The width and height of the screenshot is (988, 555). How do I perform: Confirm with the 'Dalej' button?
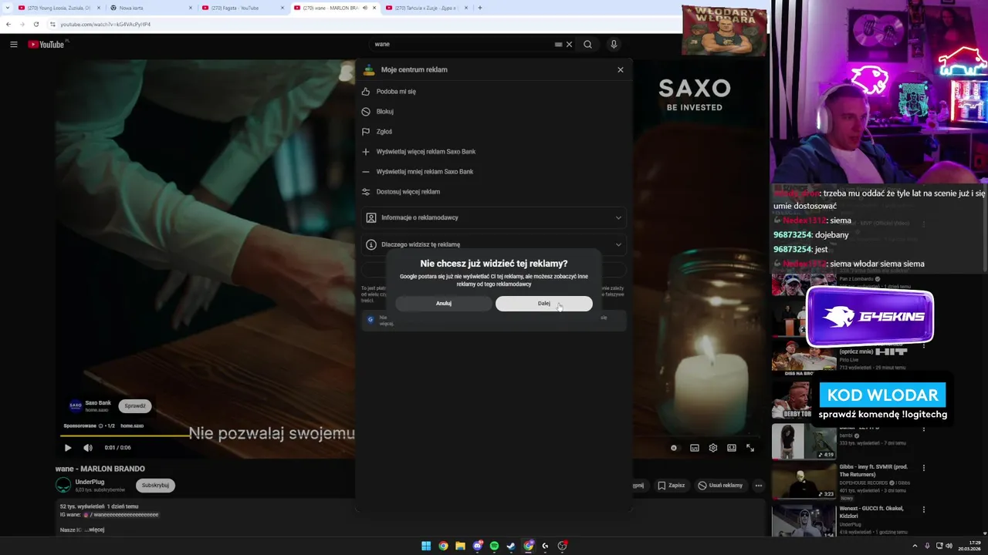pyautogui.click(x=544, y=303)
